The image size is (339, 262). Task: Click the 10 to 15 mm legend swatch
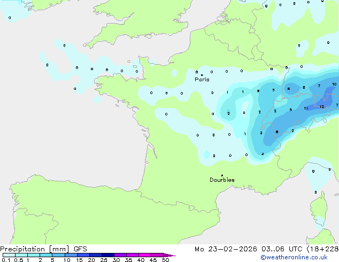pos(71,255)
